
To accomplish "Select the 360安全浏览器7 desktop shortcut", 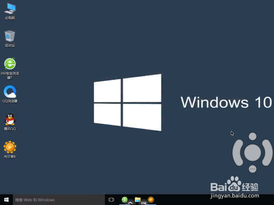I will tap(10, 69).
